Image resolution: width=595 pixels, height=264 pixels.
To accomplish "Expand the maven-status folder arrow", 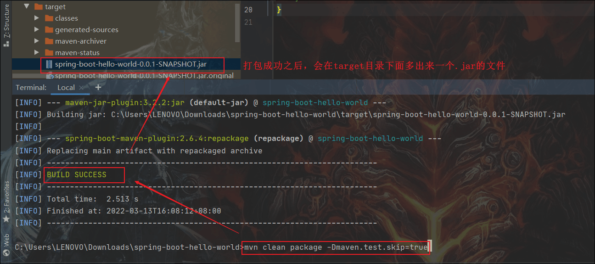I will [37, 52].
